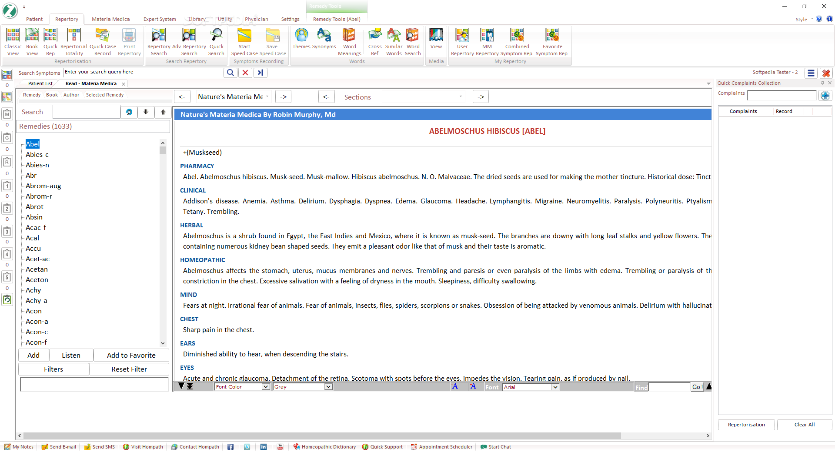Open MM Repertory
835x452 pixels.
(x=487, y=42)
